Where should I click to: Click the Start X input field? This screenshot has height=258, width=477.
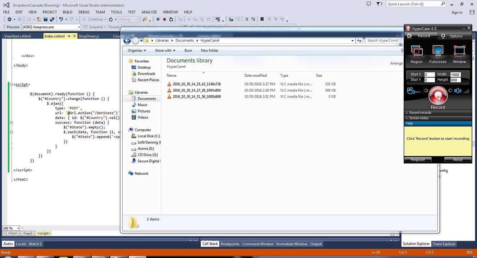pos(429,75)
